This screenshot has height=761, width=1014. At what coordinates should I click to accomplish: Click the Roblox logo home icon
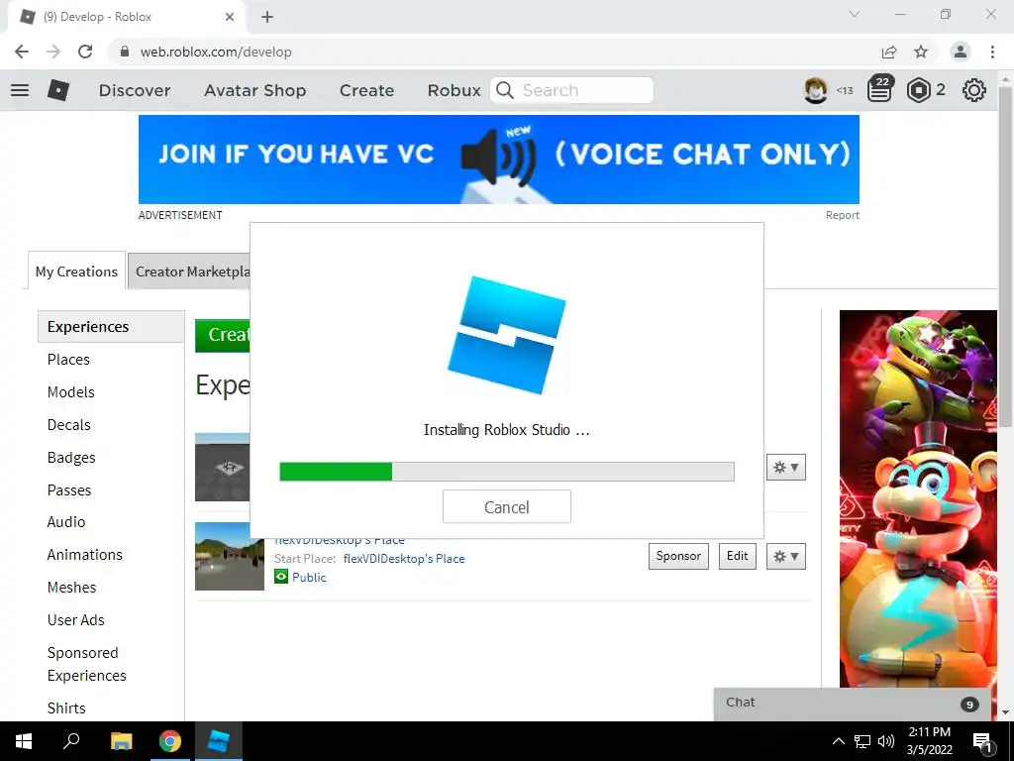tap(58, 90)
